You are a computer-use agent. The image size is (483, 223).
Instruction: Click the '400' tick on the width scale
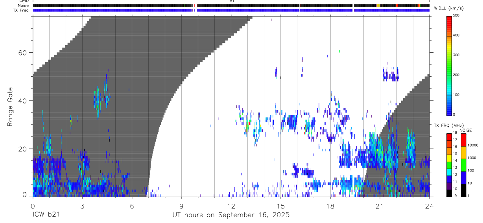tap(456, 35)
